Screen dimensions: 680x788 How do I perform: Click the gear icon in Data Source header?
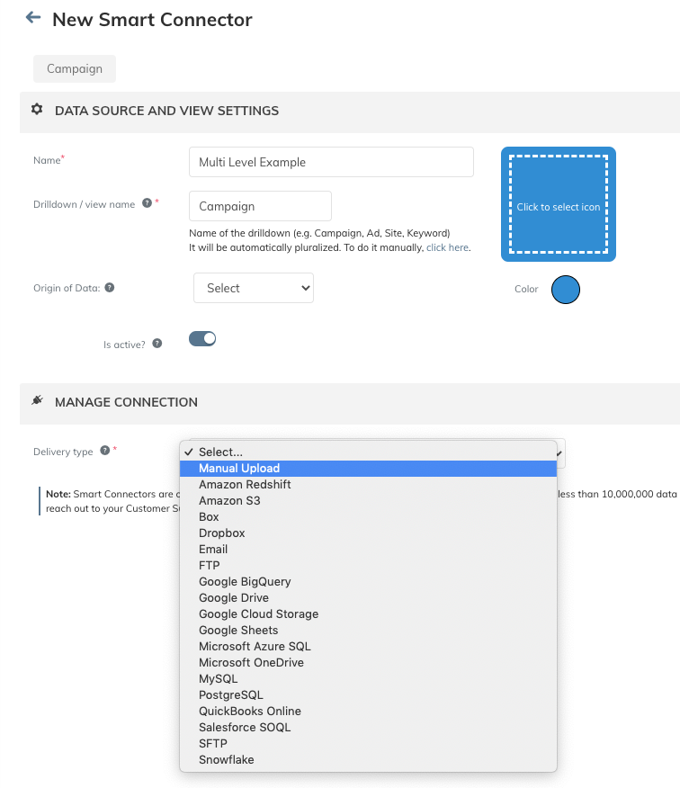click(x=37, y=109)
